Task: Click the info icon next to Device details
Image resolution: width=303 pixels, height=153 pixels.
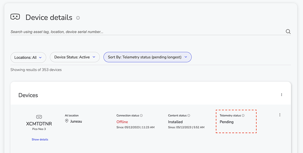Action: pyautogui.click(x=78, y=18)
